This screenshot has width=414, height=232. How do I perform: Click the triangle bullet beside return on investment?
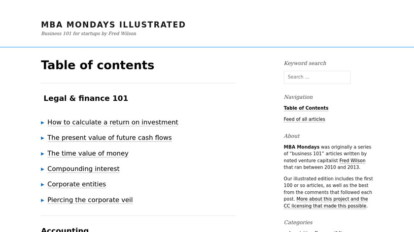coord(43,122)
